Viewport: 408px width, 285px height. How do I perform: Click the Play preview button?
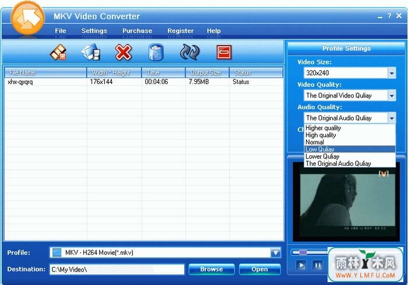pos(301,266)
